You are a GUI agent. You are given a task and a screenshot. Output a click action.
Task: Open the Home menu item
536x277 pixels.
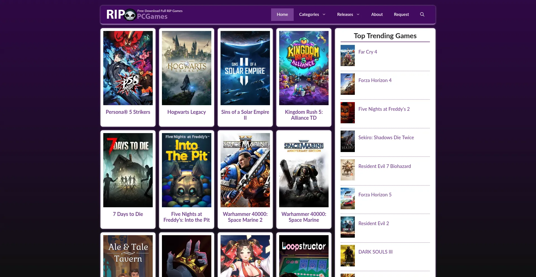pyautogui.click(x=282, y=15)
